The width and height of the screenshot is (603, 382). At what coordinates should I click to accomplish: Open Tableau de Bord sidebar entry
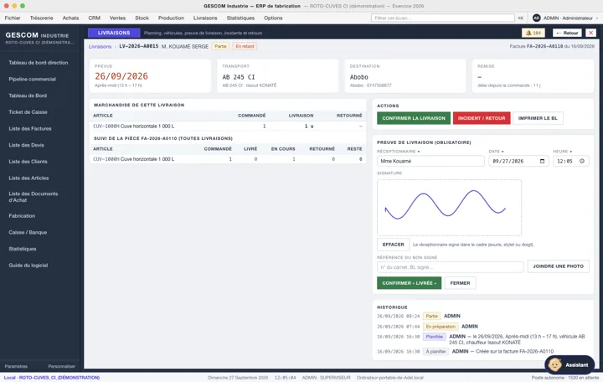28,95
